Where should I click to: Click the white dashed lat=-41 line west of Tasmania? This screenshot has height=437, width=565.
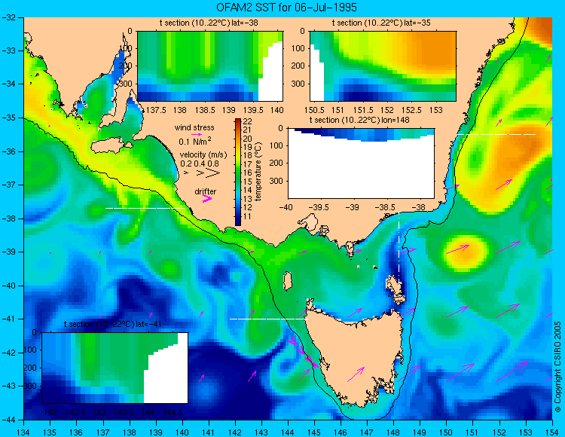click(269, 319)
